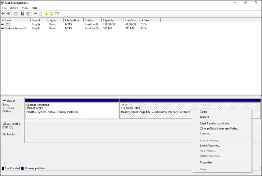Sort by the Free Space column header
The height and width of the screenshot is (176, 262).
[x=132, y=20]
